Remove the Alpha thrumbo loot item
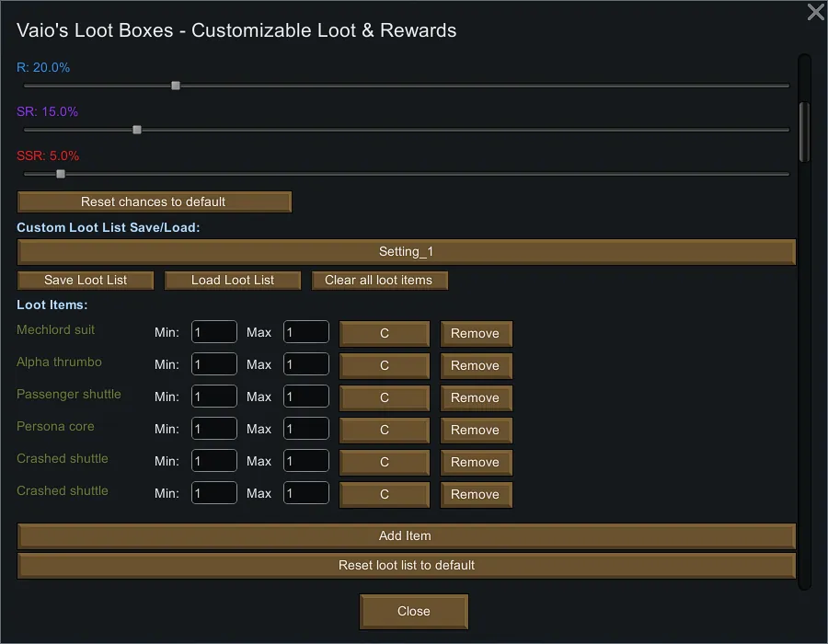The height and width of the screenshot is (644, 828). pyautogui.click(x=475, y=365)
